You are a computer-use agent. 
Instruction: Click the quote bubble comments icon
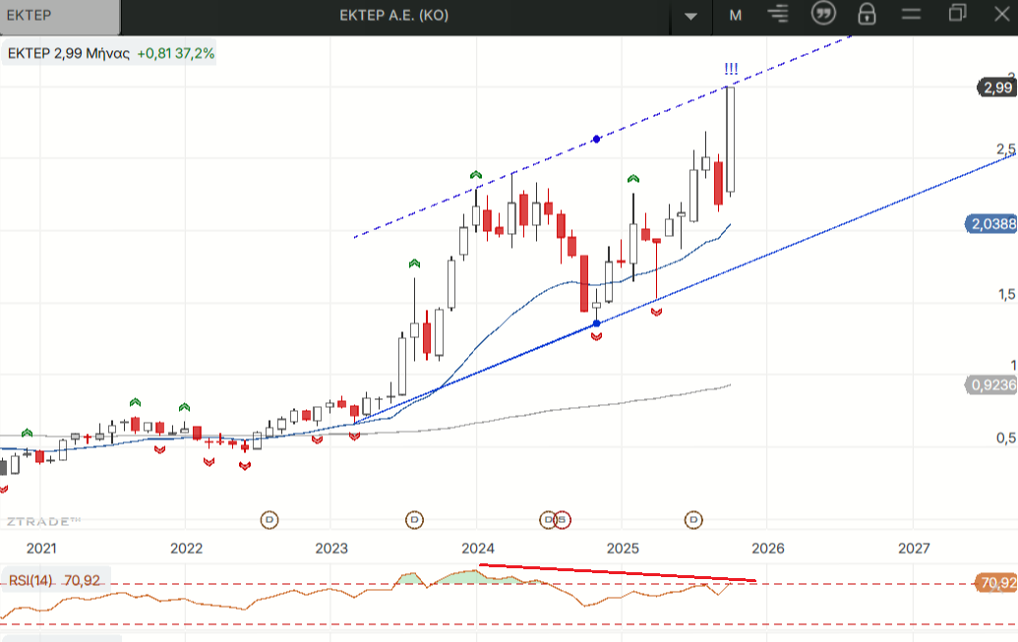click(x=823, y=14)
